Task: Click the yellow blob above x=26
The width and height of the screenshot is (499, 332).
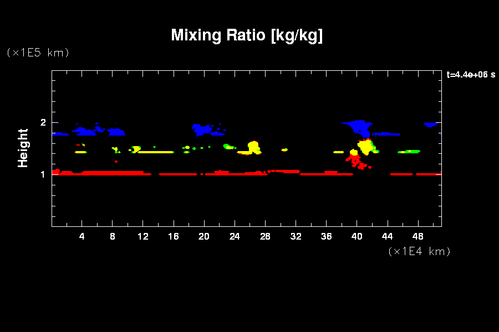Action: [x=253, y=147]
